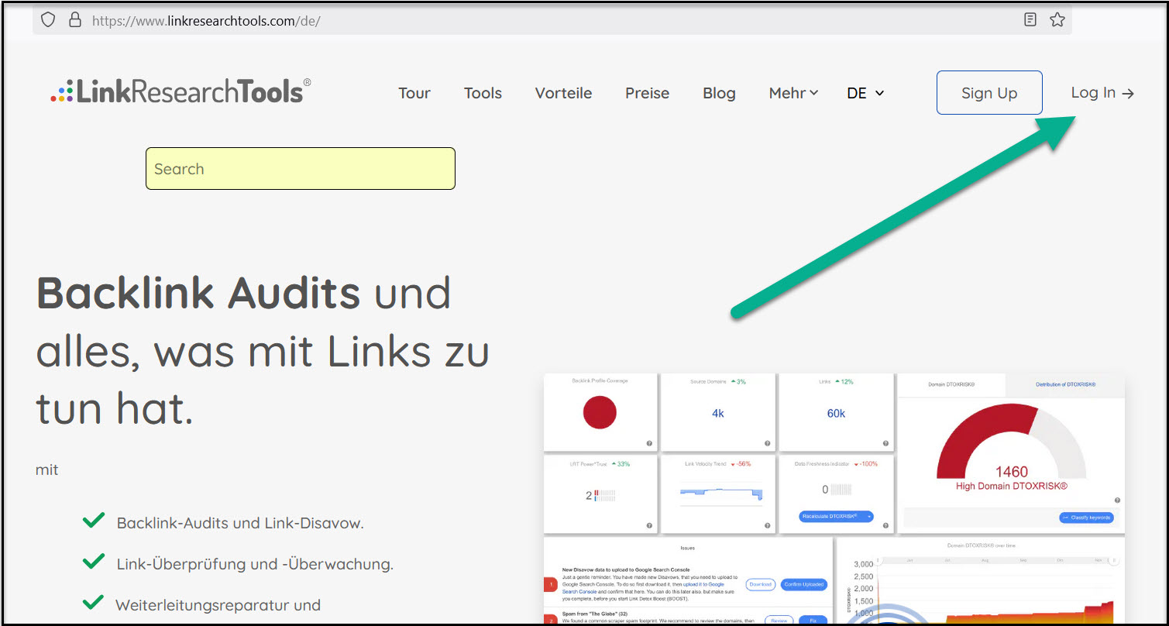Click the Classify keywords button
1169x626 pixels.
(1086, 518)
